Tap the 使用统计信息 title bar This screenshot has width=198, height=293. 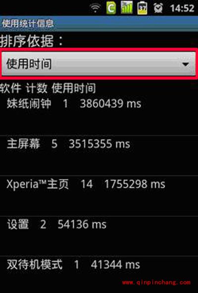click(x=99, y=24)
